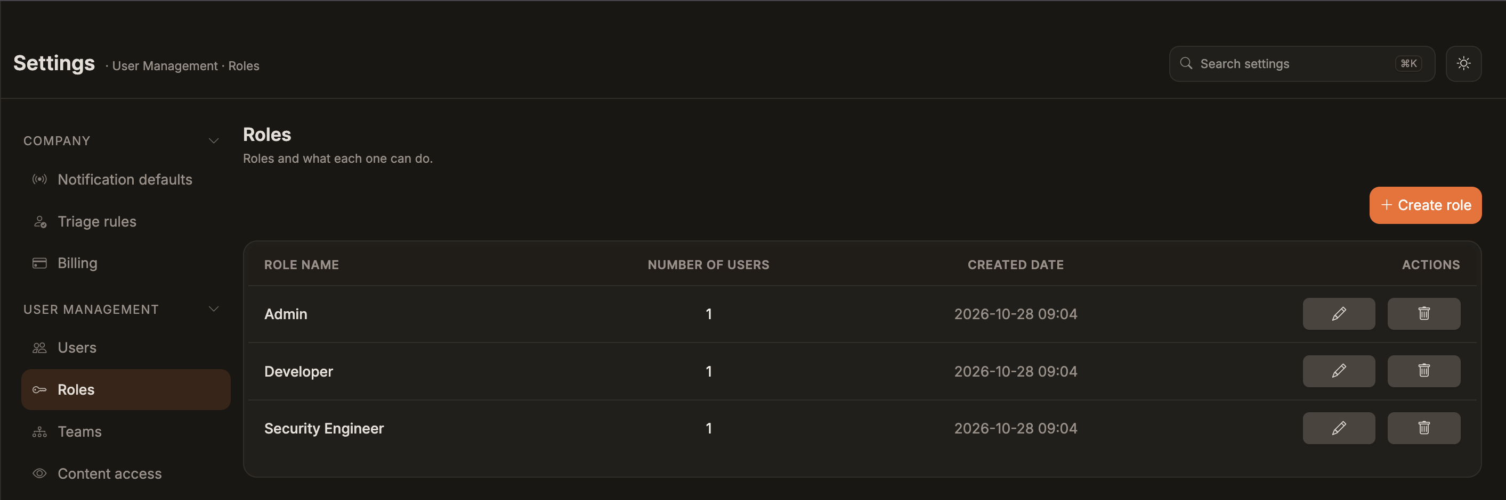Edit the Security Engineer role

pyautogui.click(x=1339, y=428)
